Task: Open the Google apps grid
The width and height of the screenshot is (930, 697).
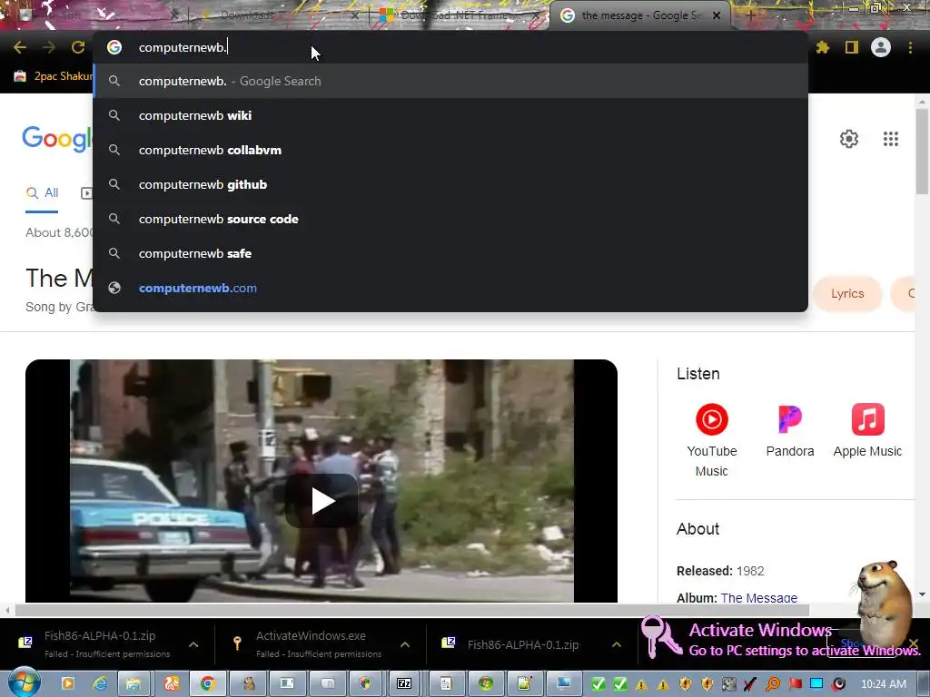Action: [891, 139]
